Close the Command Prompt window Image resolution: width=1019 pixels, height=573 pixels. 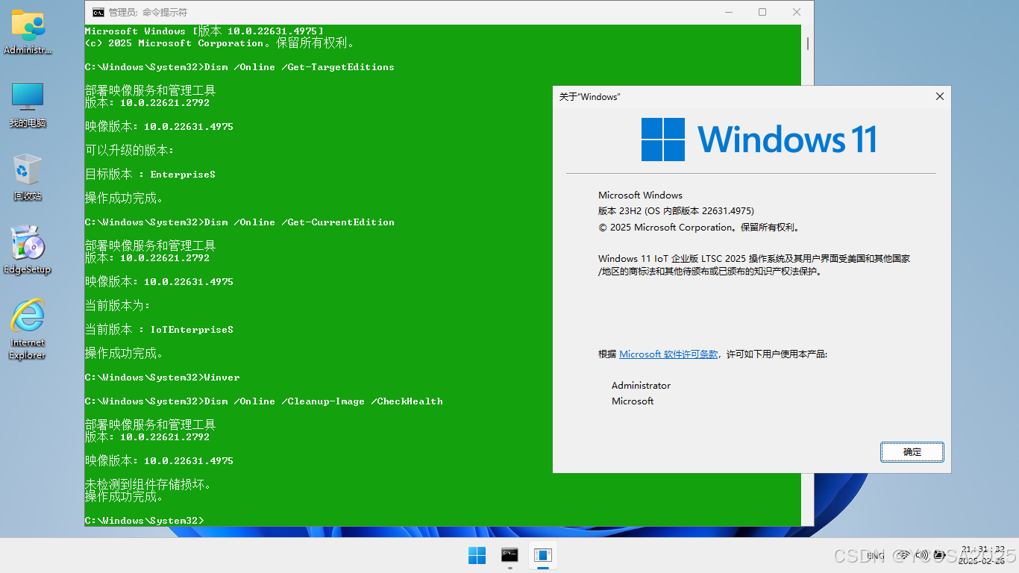click(797, 12)
